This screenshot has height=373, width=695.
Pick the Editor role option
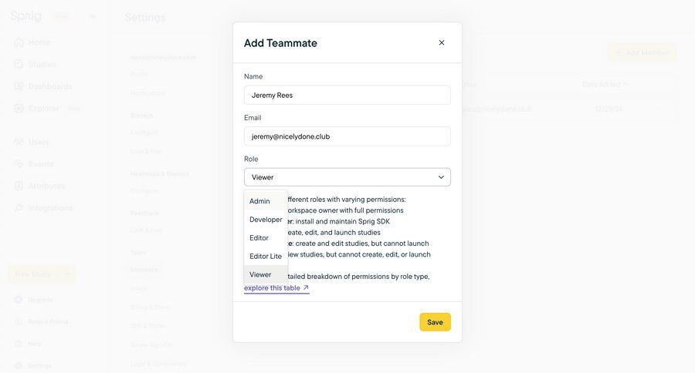coord(259,238)
